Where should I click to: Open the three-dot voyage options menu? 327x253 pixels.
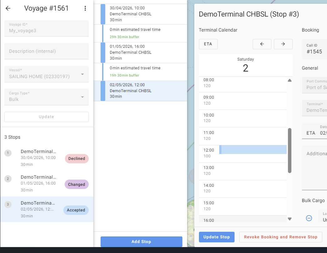coord(85,8)
